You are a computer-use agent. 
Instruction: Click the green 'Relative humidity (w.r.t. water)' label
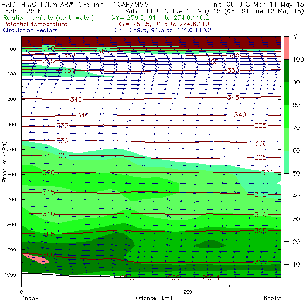(x=49, y=18)
